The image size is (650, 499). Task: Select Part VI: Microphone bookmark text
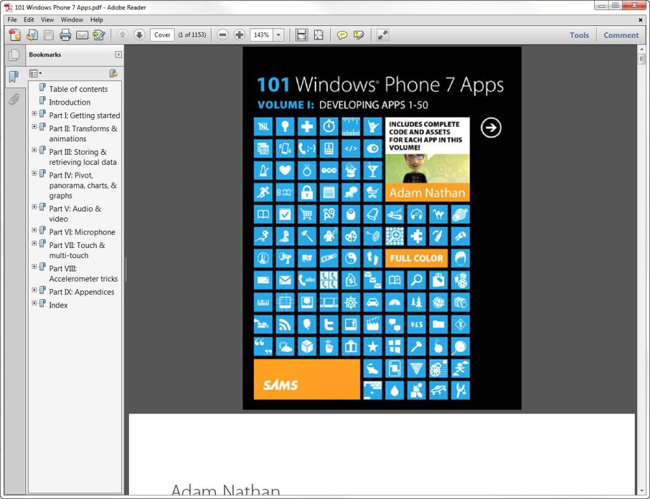(82, 232)
